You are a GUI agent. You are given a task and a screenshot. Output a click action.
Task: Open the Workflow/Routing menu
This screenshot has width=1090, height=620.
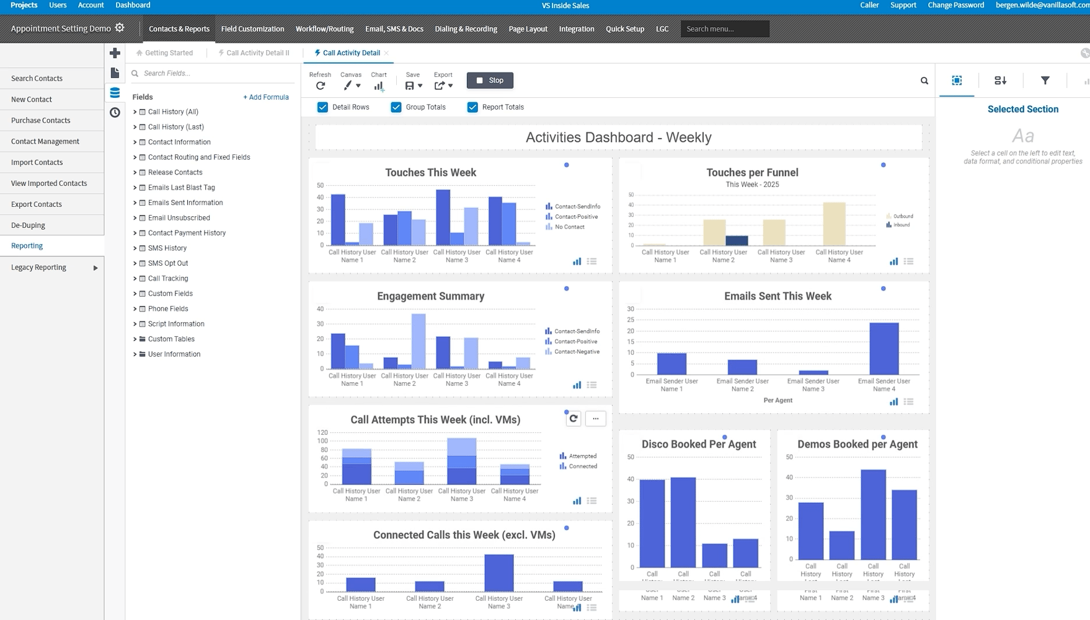(x=324, y=29)
